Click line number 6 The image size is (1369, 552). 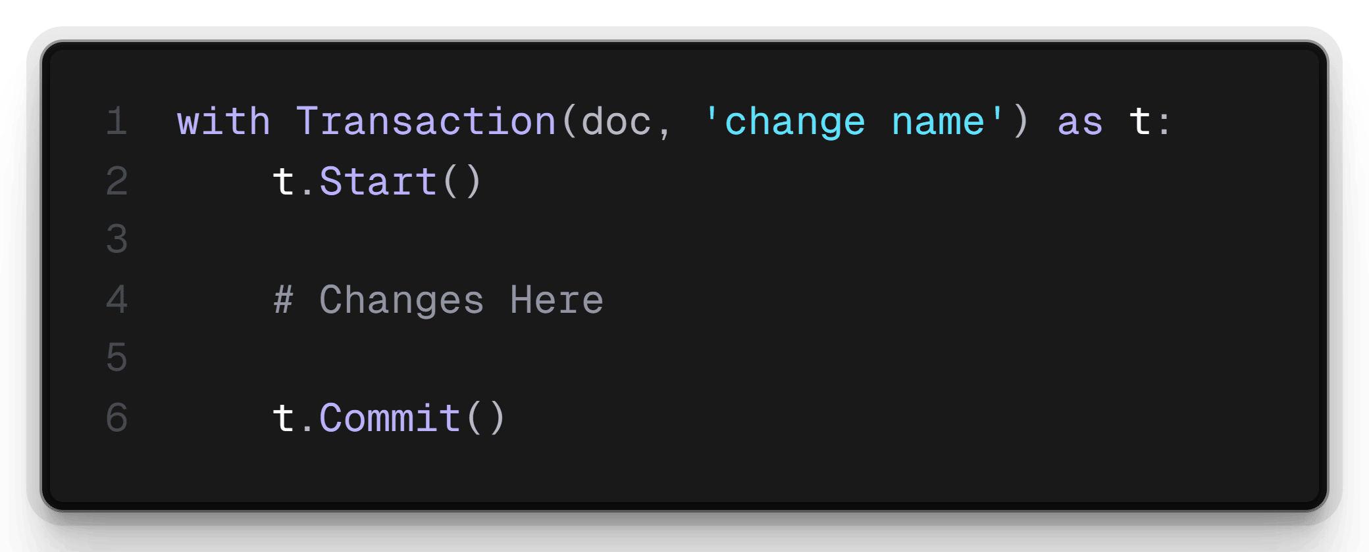pos(116,417)
